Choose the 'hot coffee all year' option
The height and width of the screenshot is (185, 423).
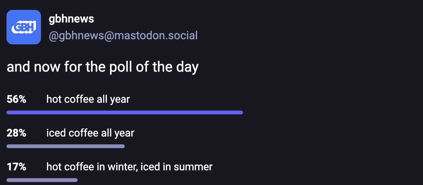(88, 99)
